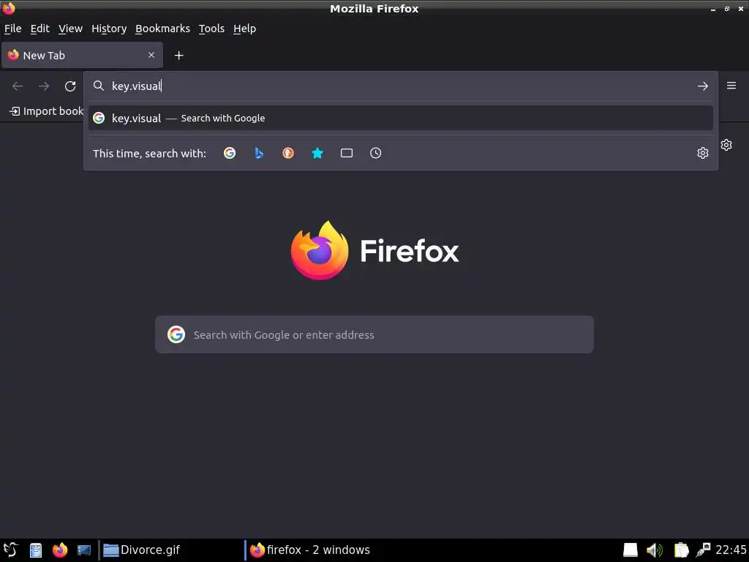Open the Help menu
The height and width of the screenshot is (562, 749).
coord(244,29)
